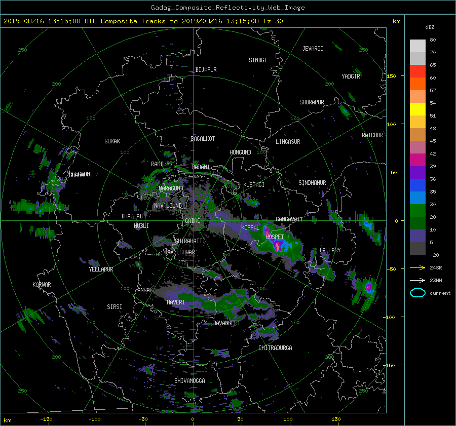Click the YADGIR city label
Screen dimensions: 456x426
(x=351, y=76)
